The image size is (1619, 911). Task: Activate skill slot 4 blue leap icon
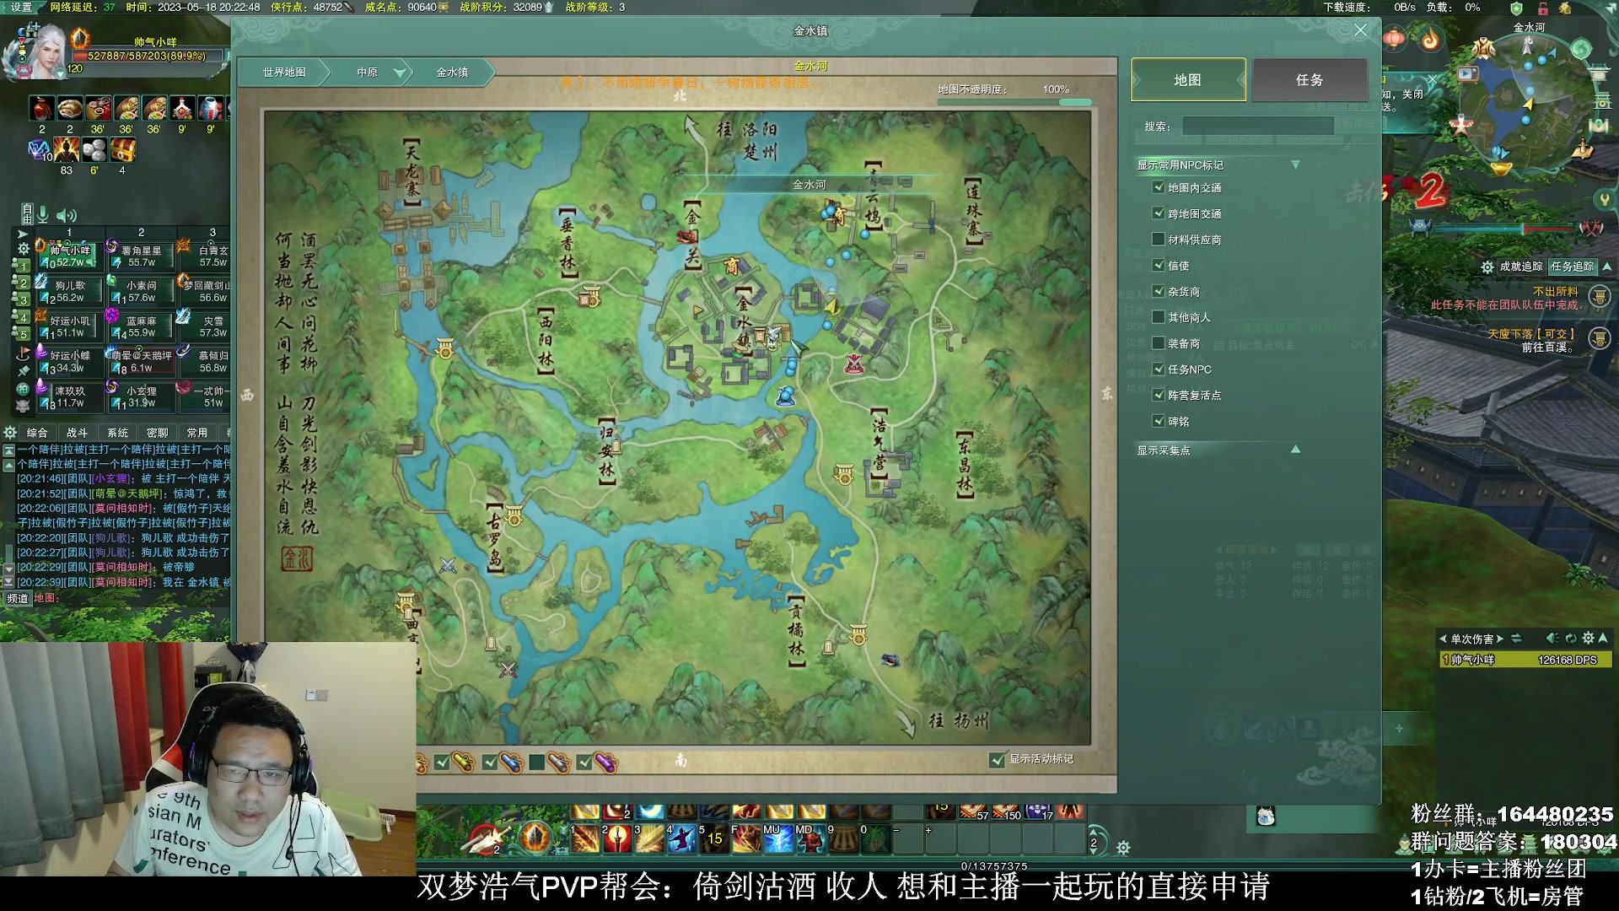(681, 838)
